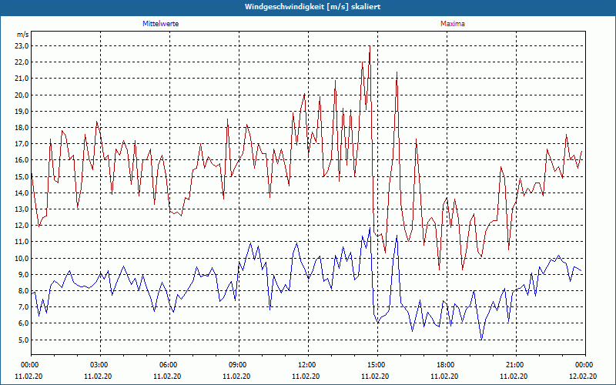Click the 22,0 y-axis value
Viewport: 616px width, 385px height.
pyautogui.click(x=22, y=62)
